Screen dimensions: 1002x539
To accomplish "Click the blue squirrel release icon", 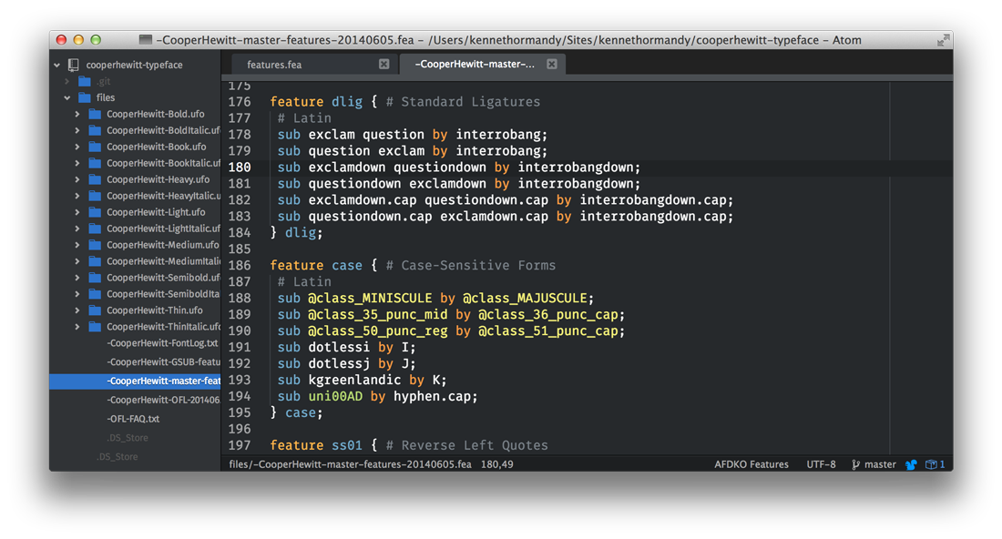I will (x=911, y=465).
